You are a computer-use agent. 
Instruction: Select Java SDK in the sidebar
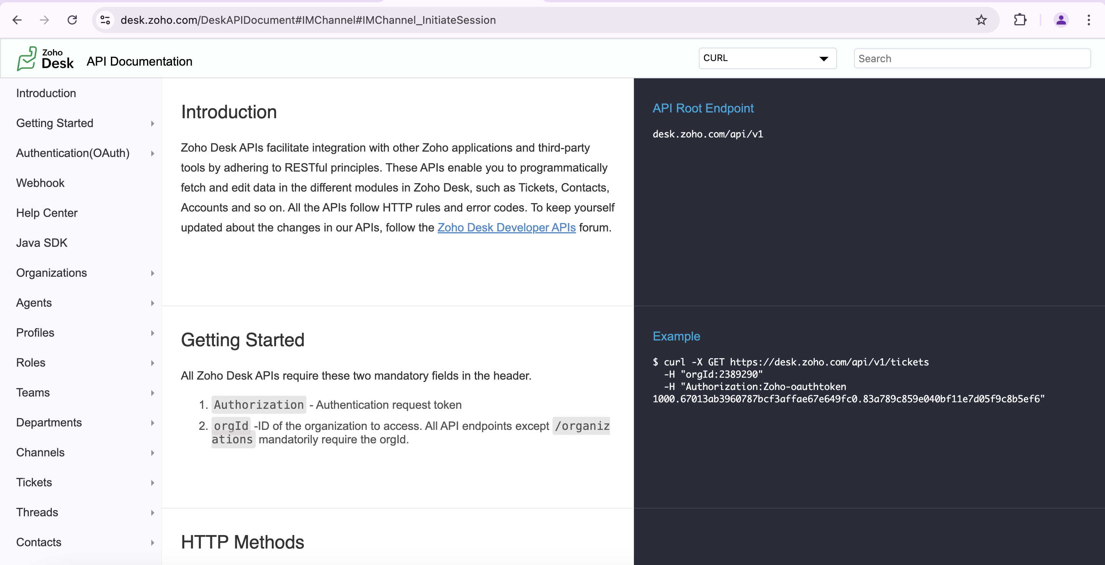(x=41, y=243)
